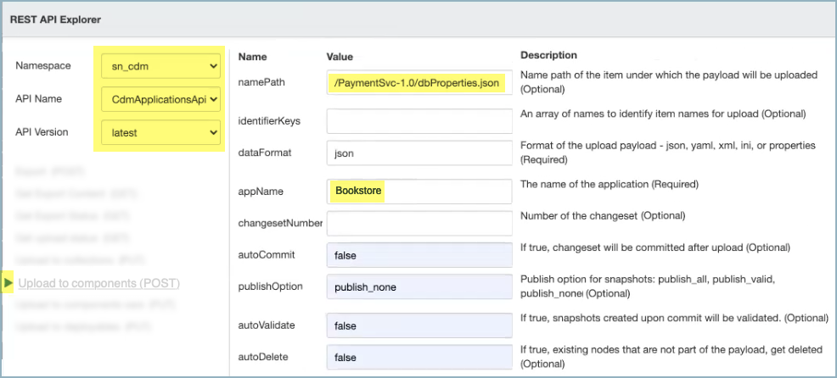The height and width of the screenshot is (378, 837).
Task: Click the API Version label
Action: (42, 131)
